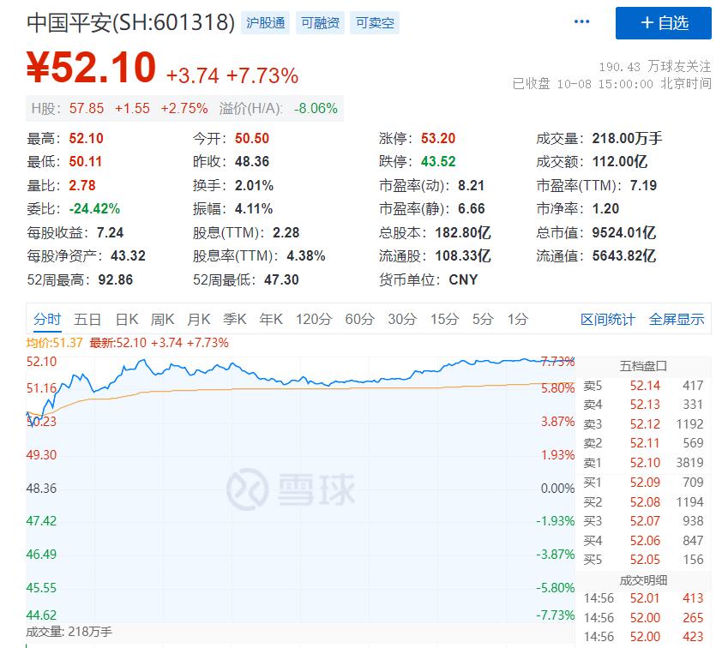Image resolution: width=722 pixels, height=648 pixels.
Task: Select the 分时 chart tab
Action: coord(47,319)
